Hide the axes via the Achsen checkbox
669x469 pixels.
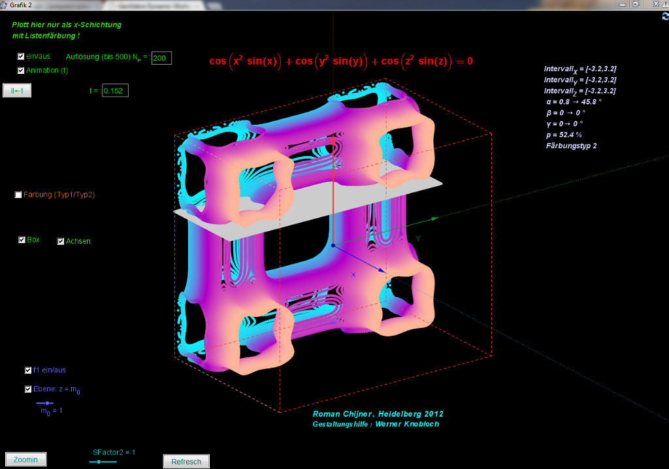coord(61,242)
